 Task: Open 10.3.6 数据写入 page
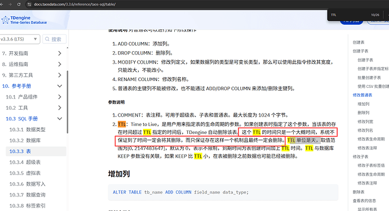pos(27,184)
